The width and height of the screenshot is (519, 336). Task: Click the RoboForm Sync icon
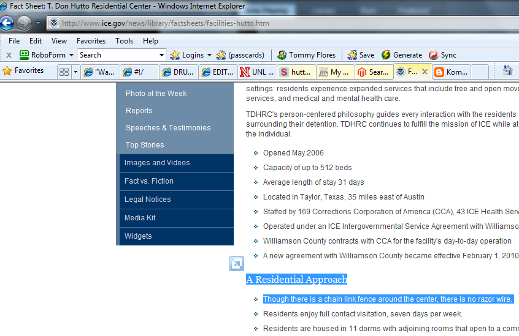(x=433, y=55)
